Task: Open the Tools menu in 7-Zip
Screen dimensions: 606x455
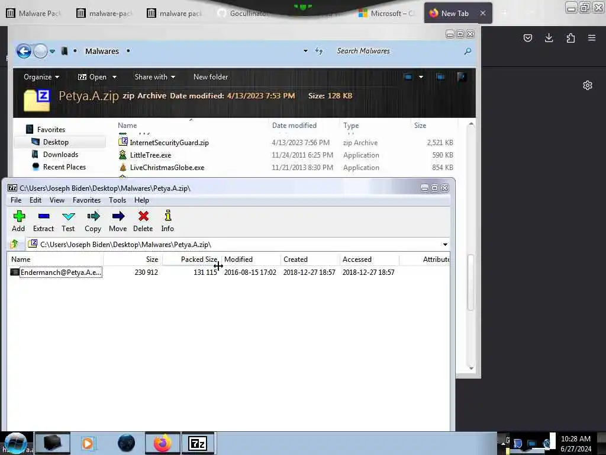Action: tap(118, 200)
